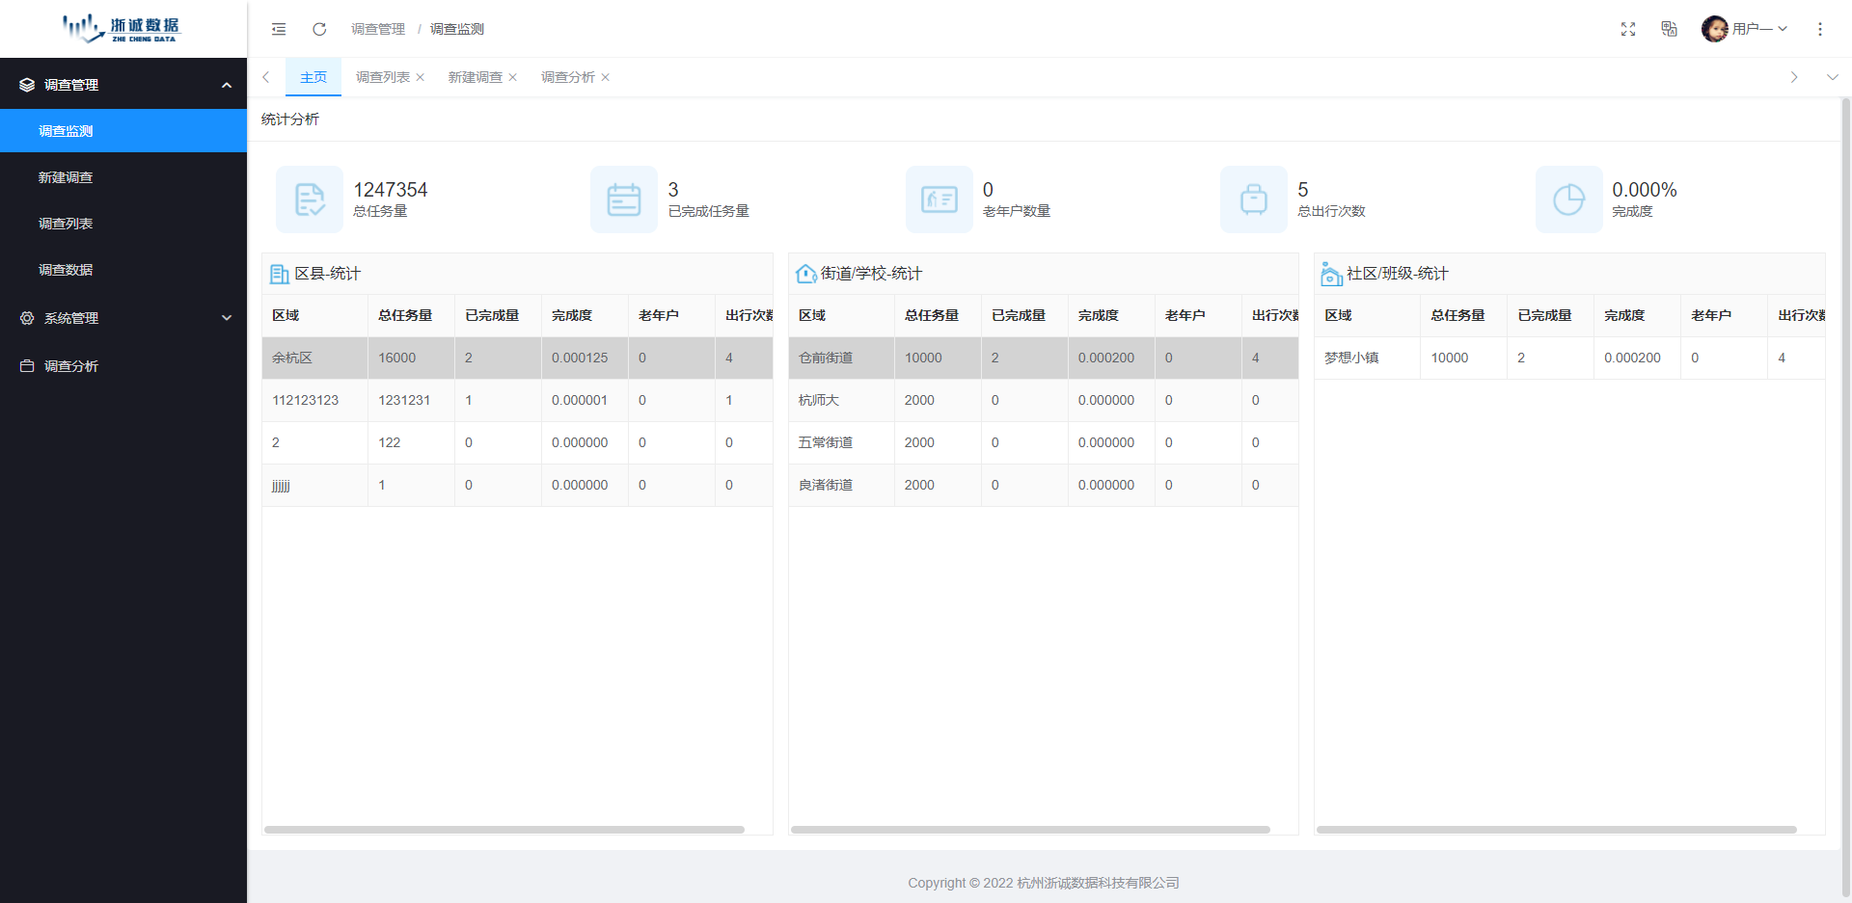1852x903 pixels.
Task: Click the completion rate pie chart icon
Action: 1568,199
